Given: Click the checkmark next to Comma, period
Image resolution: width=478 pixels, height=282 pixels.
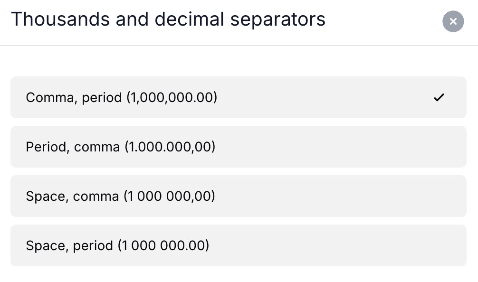Looking at the screenshot, I should 439,97.
